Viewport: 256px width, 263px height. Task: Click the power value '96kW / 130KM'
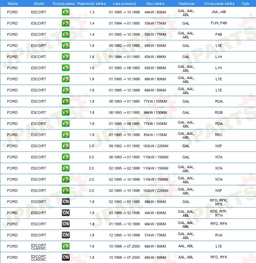click(x=155, y=112)
